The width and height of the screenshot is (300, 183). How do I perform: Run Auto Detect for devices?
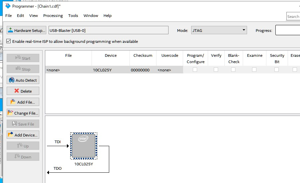(x=23, y=80)
